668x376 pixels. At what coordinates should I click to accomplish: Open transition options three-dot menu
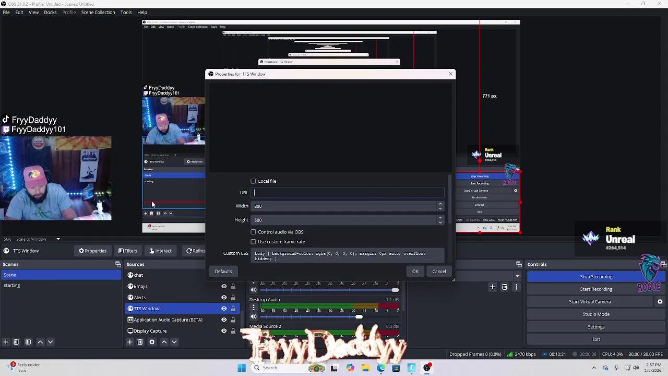[x=516, y=287]
